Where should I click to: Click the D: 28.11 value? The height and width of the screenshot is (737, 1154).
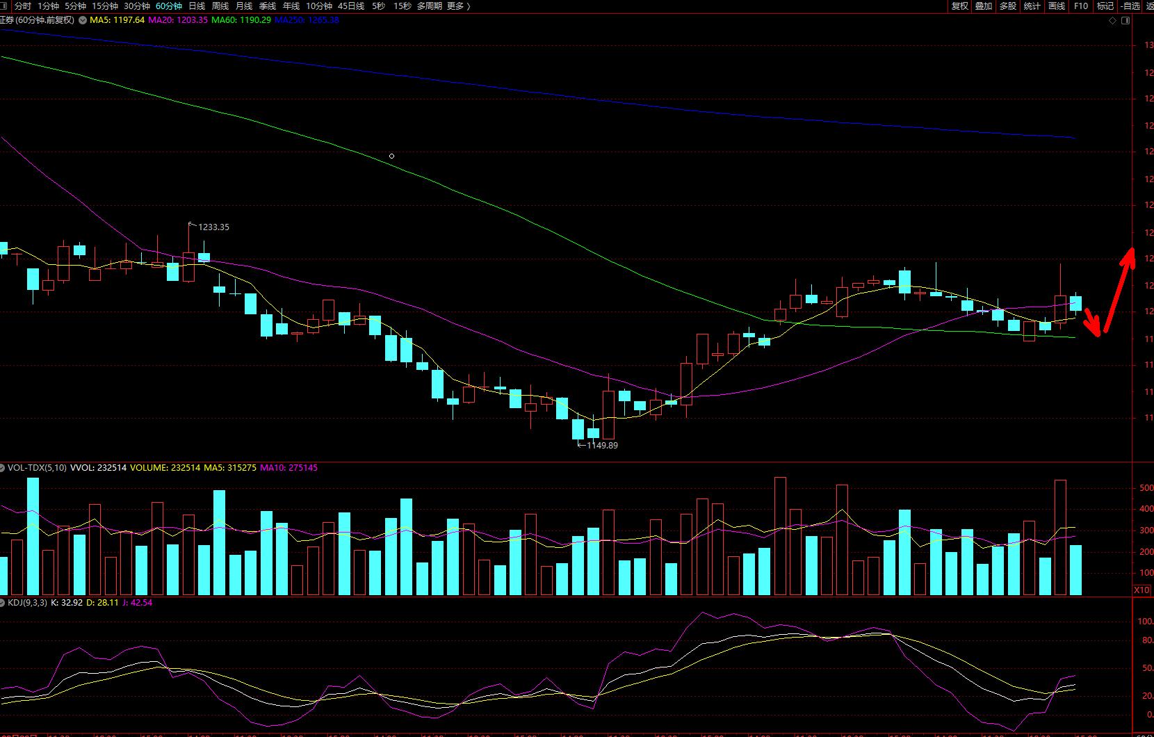tap(103, 603)
